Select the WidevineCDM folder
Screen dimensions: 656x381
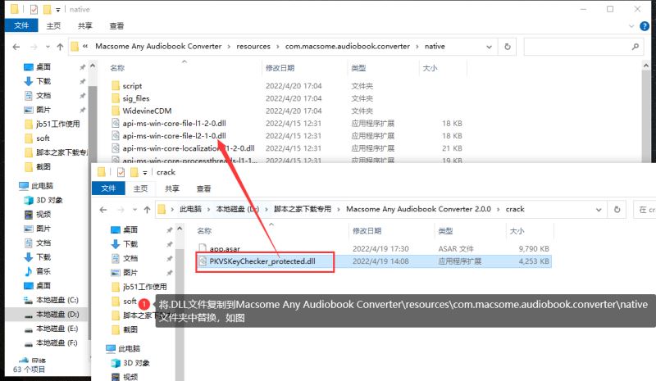coord(147,111)
